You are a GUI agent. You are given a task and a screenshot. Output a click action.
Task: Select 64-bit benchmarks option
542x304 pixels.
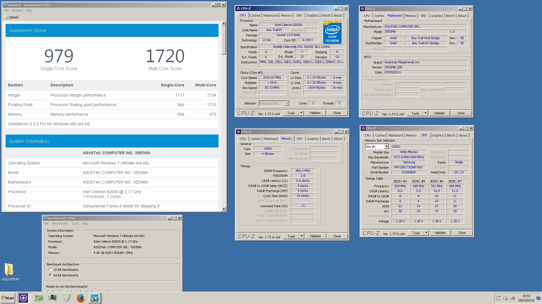51,275
